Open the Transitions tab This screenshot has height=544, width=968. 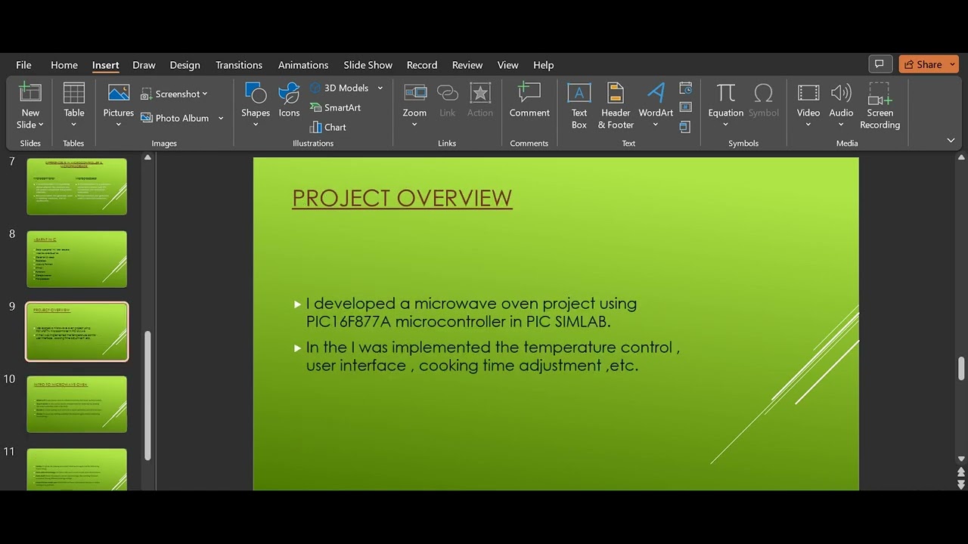(x=239, y=65)
